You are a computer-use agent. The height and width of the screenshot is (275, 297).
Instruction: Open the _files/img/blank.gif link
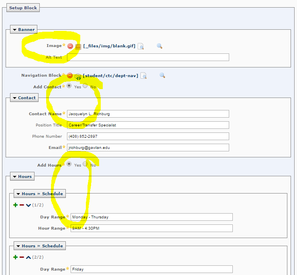point(110,46)
